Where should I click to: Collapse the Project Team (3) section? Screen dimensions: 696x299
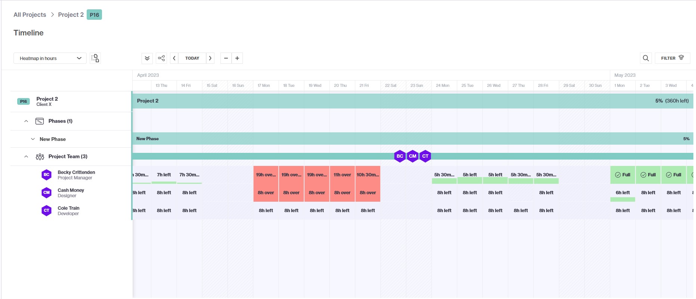click(26, 157)
